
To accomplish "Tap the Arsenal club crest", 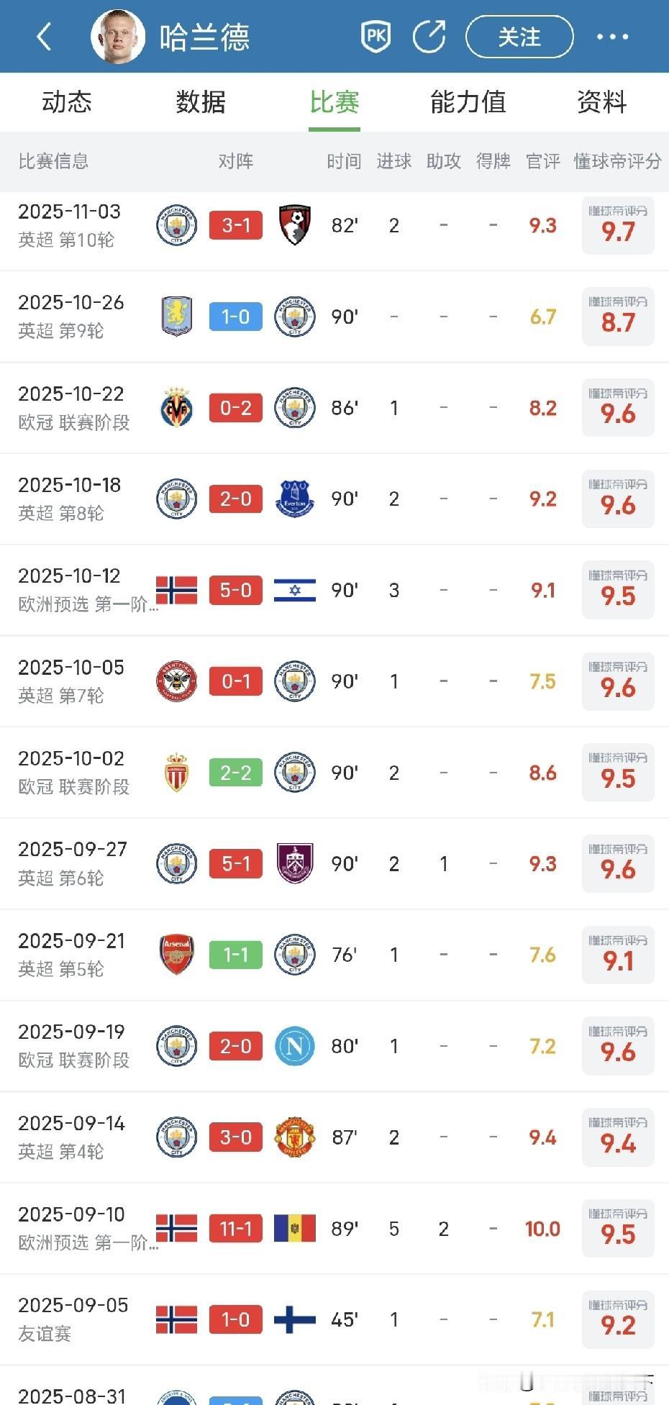I will (177, 955).
